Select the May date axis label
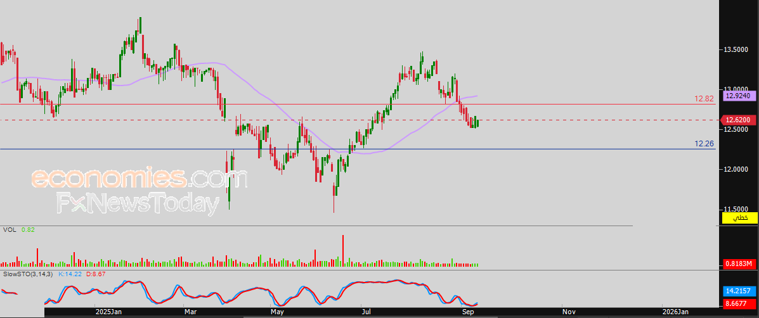This screenshot has height=318, width=759. pos(277,312)
